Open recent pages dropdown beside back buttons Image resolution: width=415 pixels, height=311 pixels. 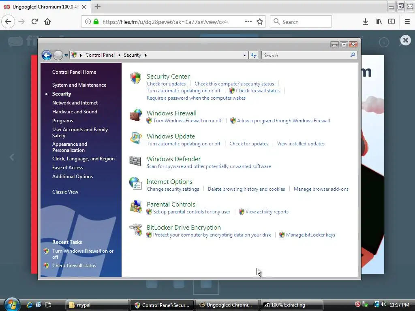[x=66, y=55]
